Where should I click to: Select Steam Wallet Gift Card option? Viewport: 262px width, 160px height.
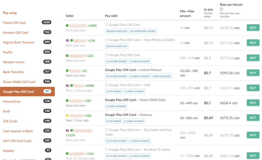coord(19,82)
